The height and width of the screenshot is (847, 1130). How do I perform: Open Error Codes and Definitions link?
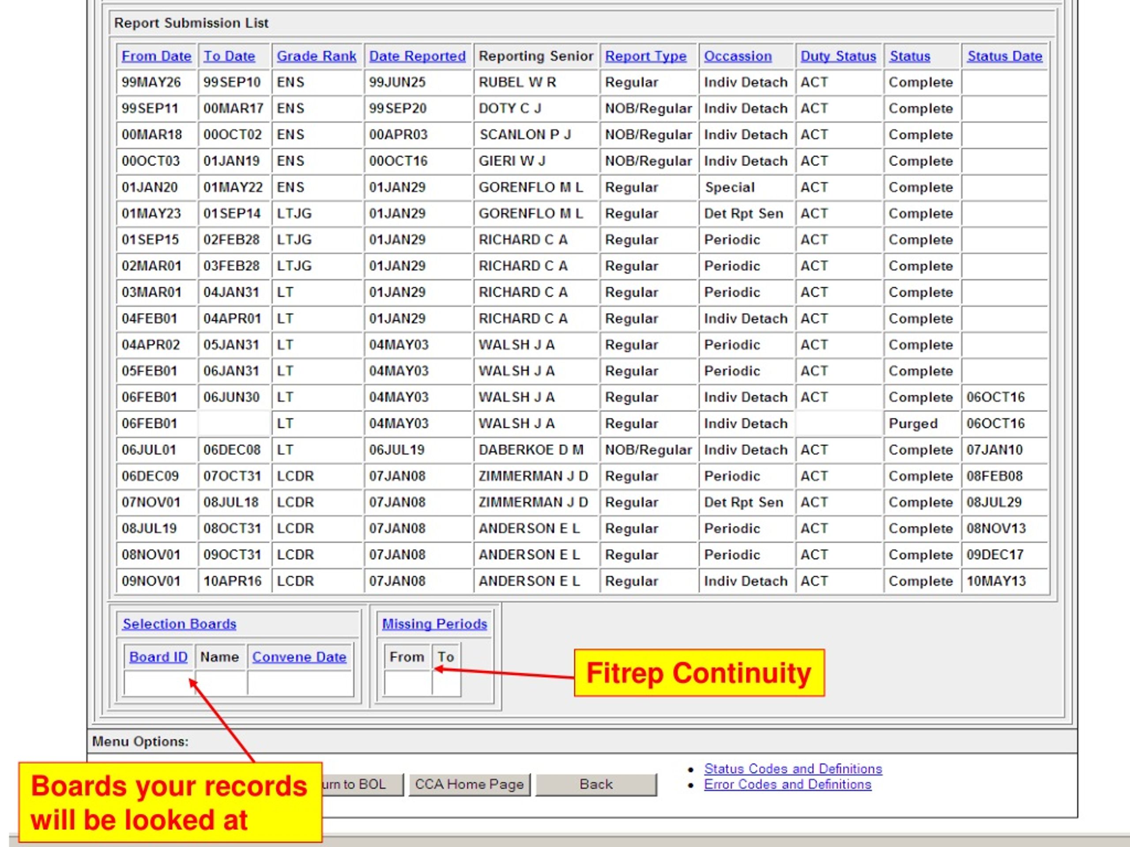pyautogui.click(x=788, y=784)
